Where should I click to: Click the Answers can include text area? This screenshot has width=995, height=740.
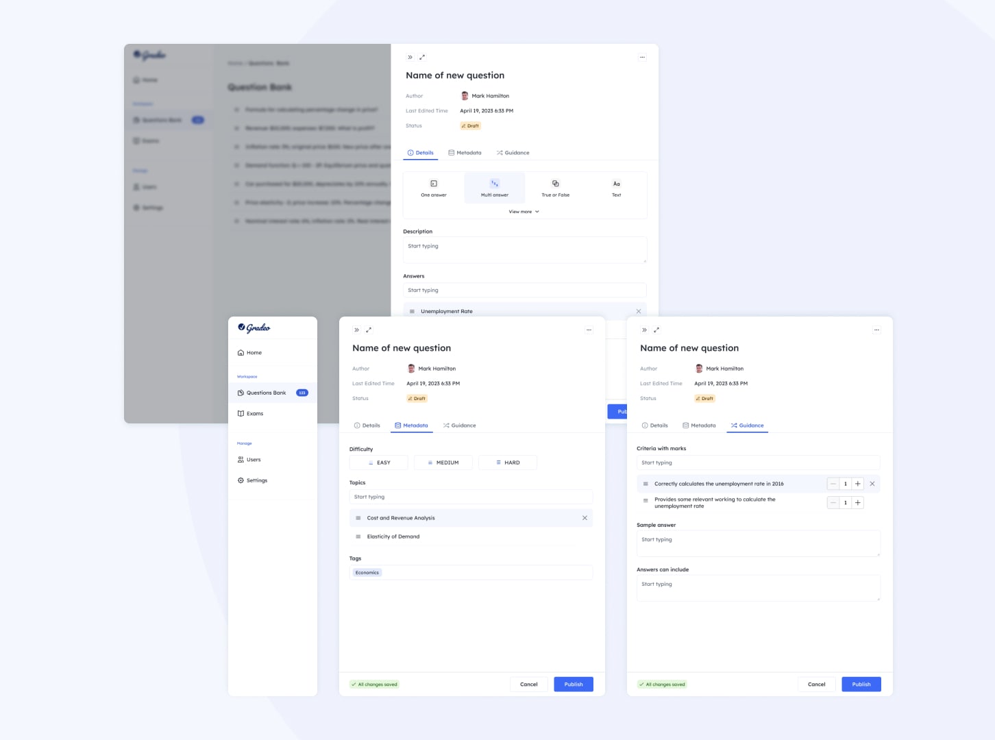tap(759, 588)
